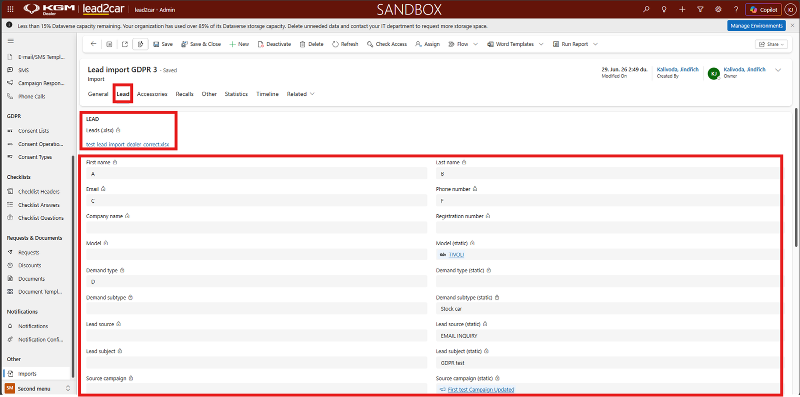
Task: Open the record in a new window
Action: 125,44
